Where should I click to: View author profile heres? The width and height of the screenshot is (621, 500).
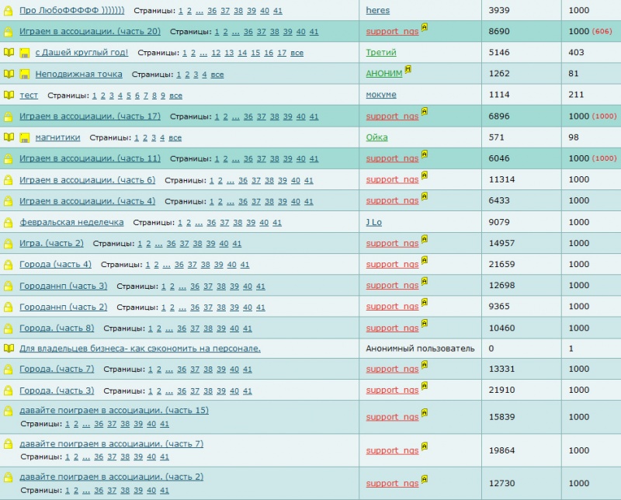378,10
